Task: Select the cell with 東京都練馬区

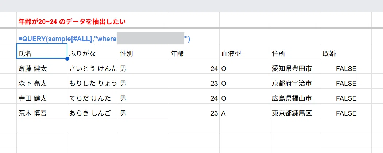Action: [x=295, y=111]
